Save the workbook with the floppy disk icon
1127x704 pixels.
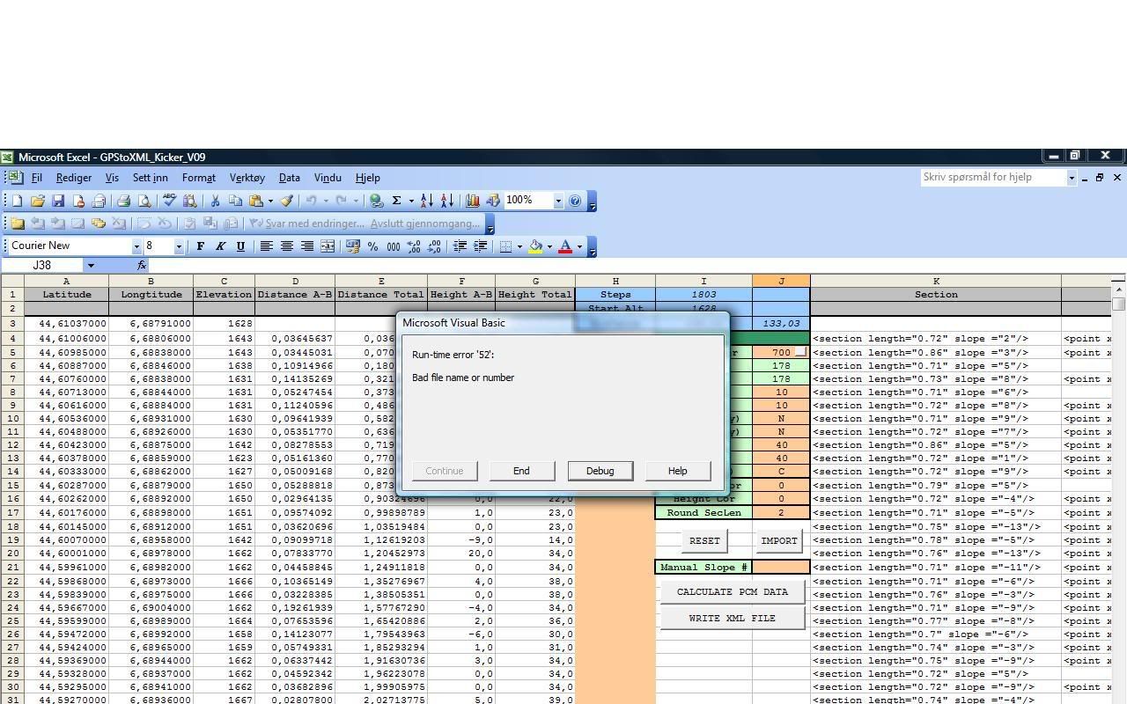point(58,201)
